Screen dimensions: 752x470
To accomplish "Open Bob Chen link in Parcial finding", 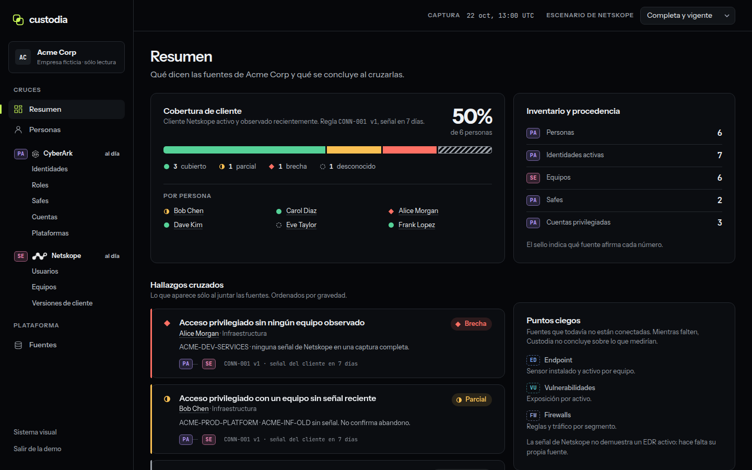I will (x=194, y=409).
